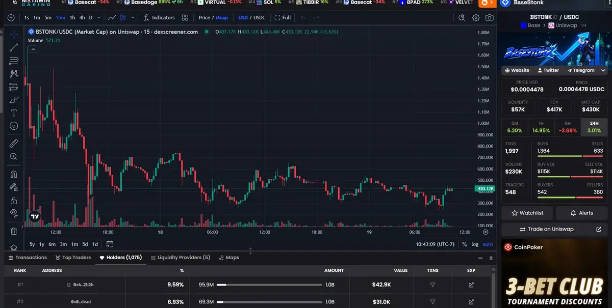
Task: Select the pattern drawing tool
Action: (14, 74)
